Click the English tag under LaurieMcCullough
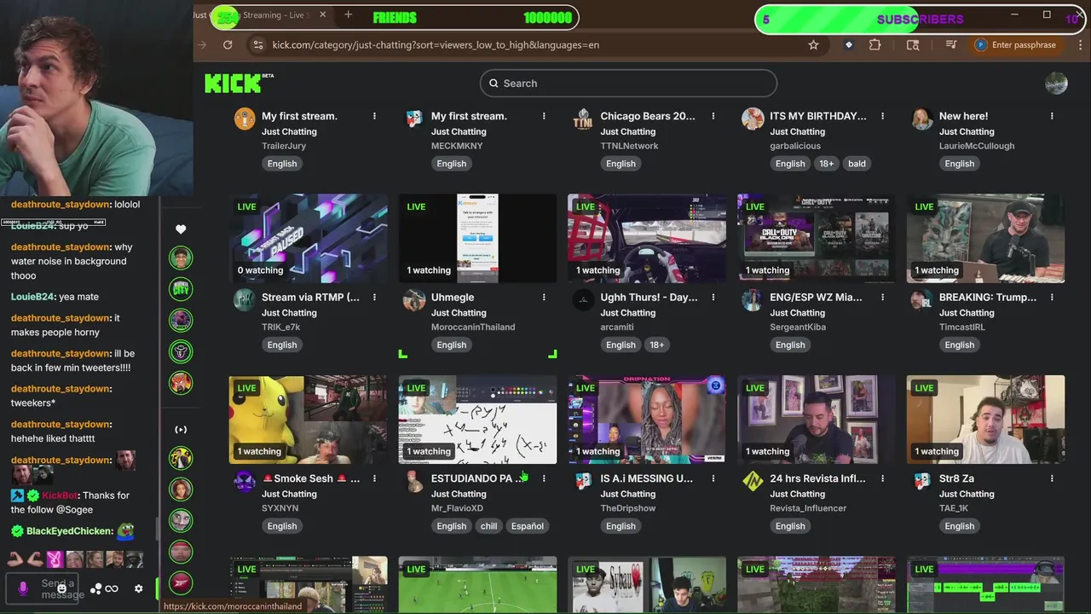1091x614 pixels. [x=959, y=164]
